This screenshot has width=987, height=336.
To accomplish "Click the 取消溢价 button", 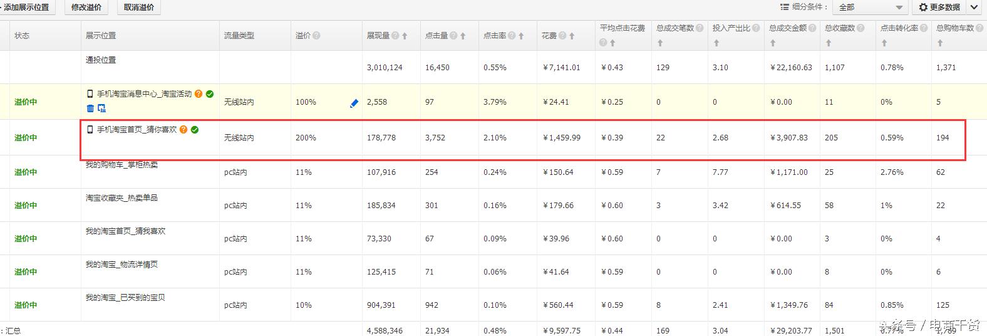I will (x=138, y=8).
